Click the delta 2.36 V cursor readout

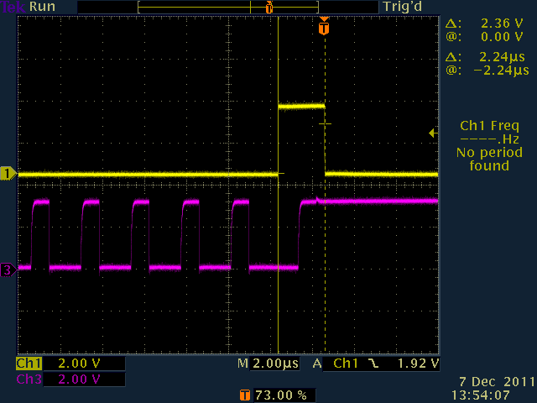484,24
